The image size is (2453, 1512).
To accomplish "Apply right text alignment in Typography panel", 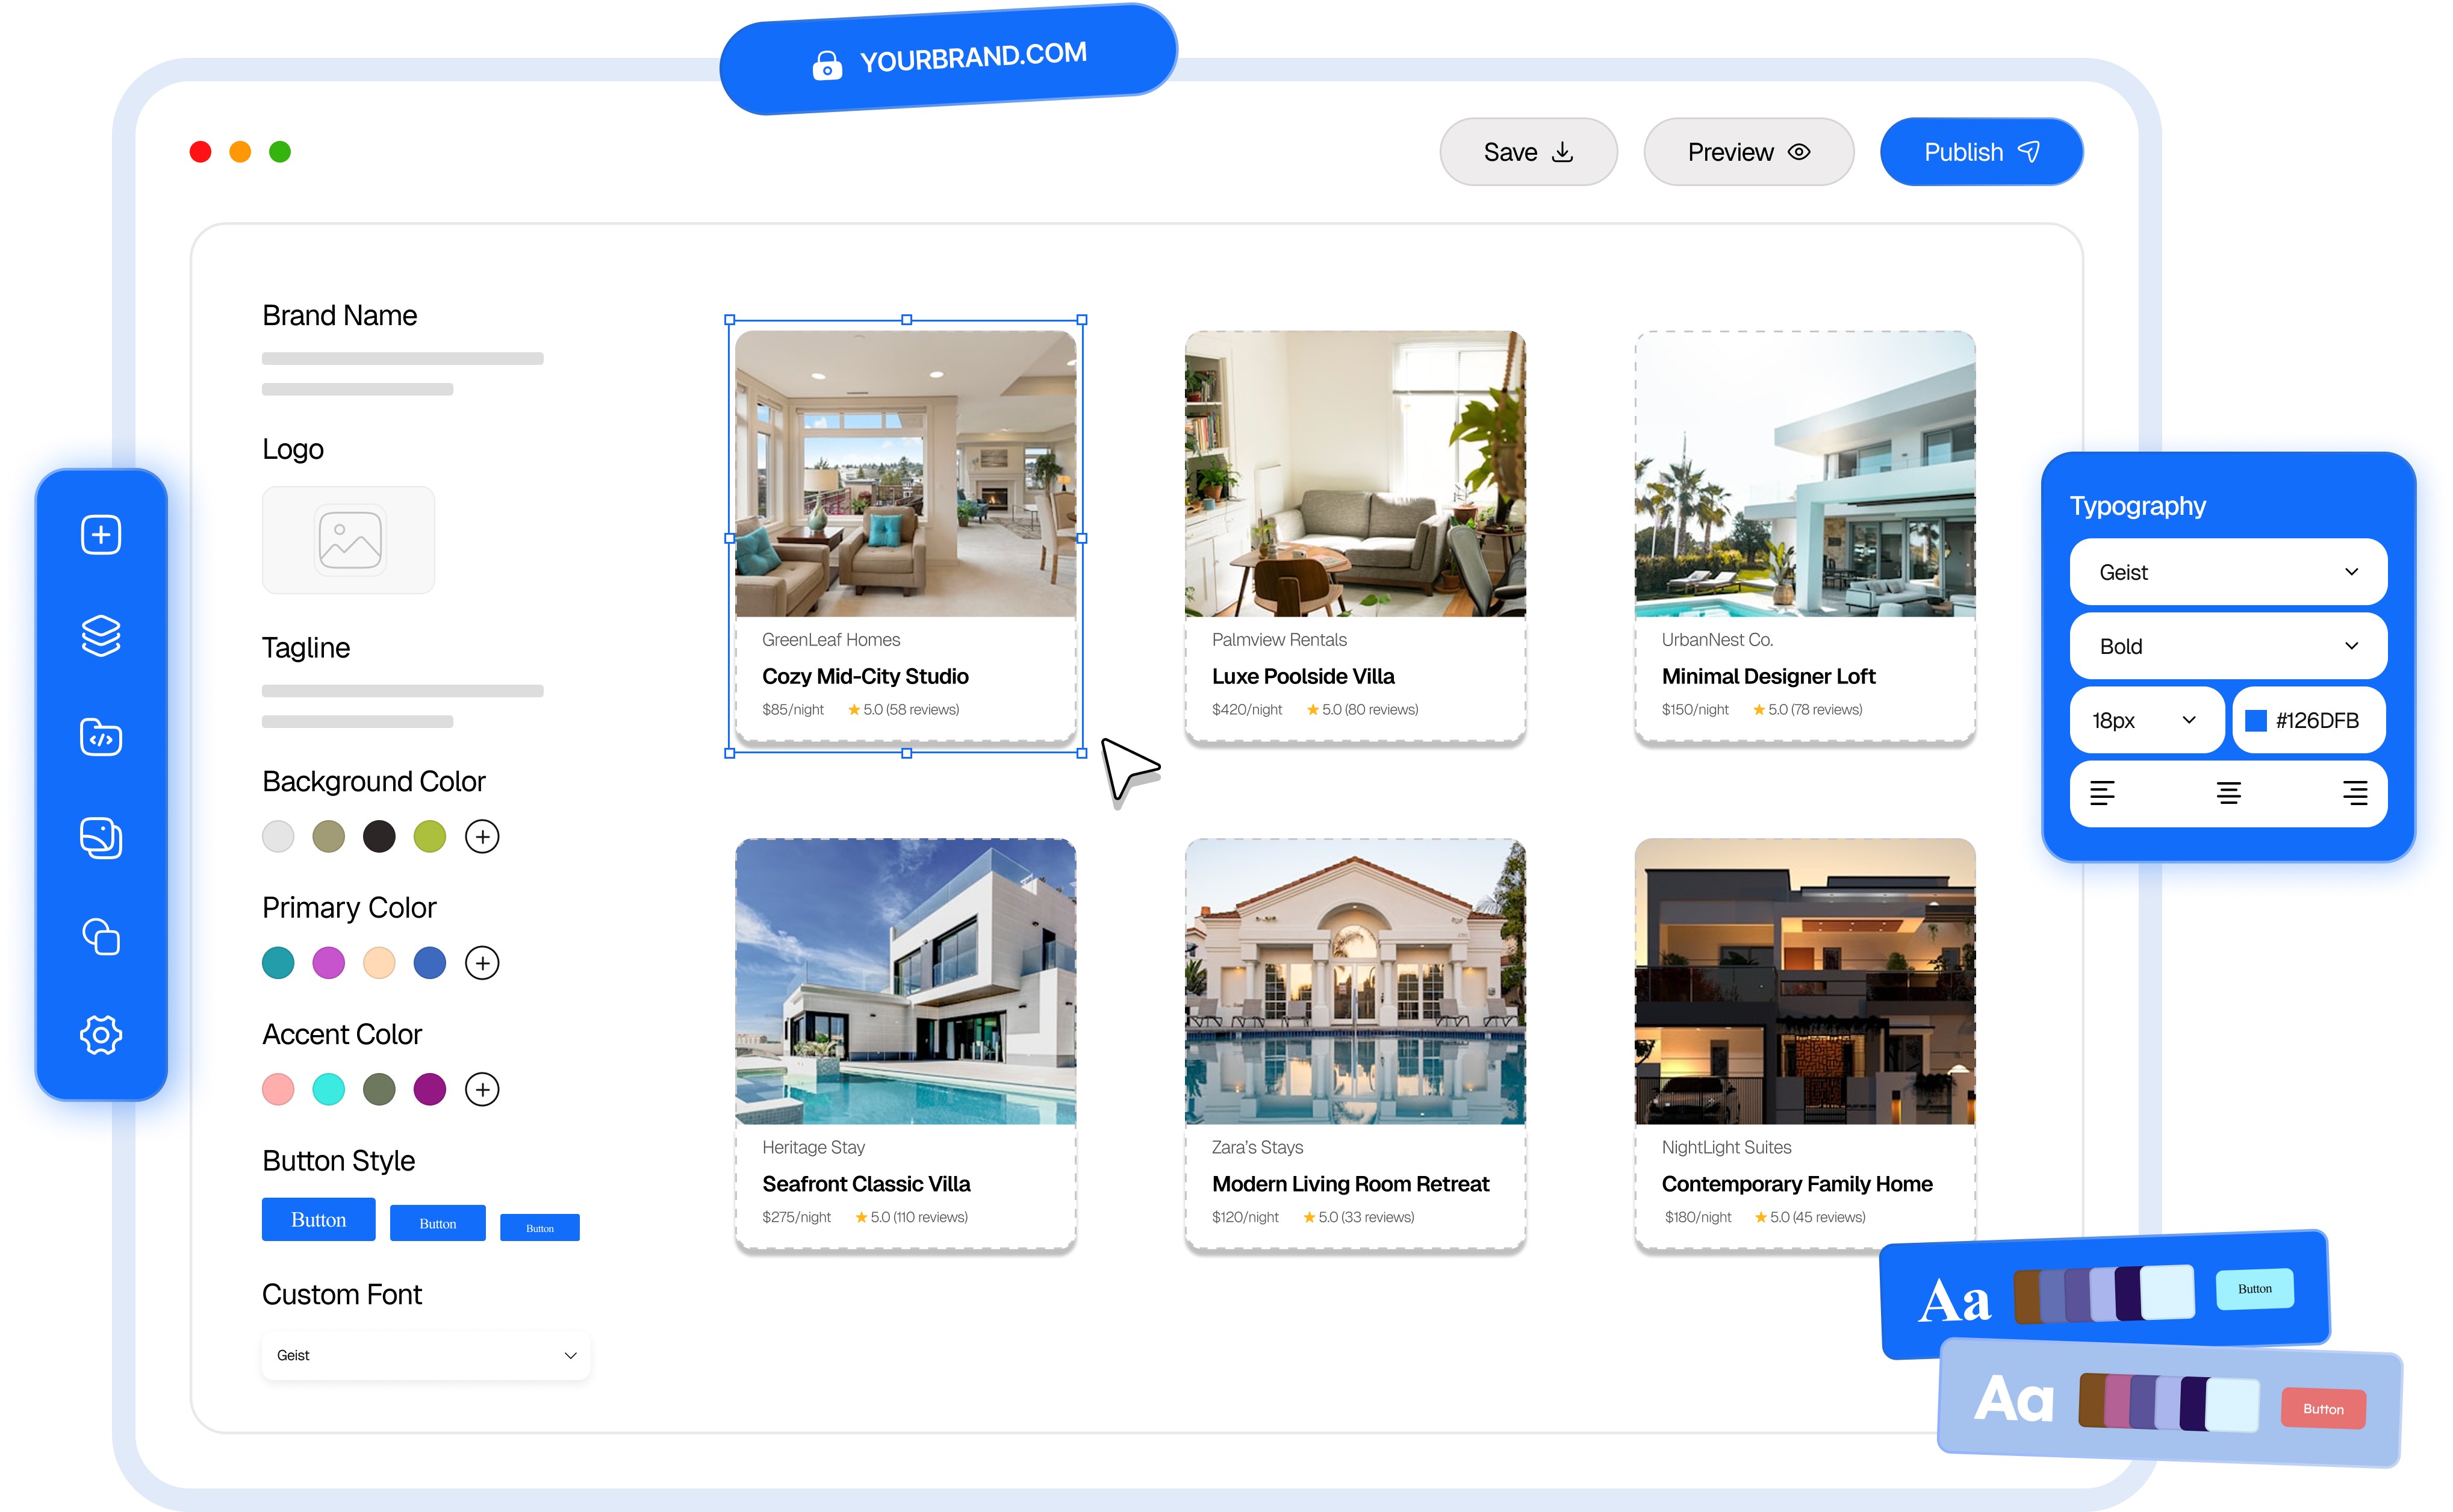I will [2356, 793].
